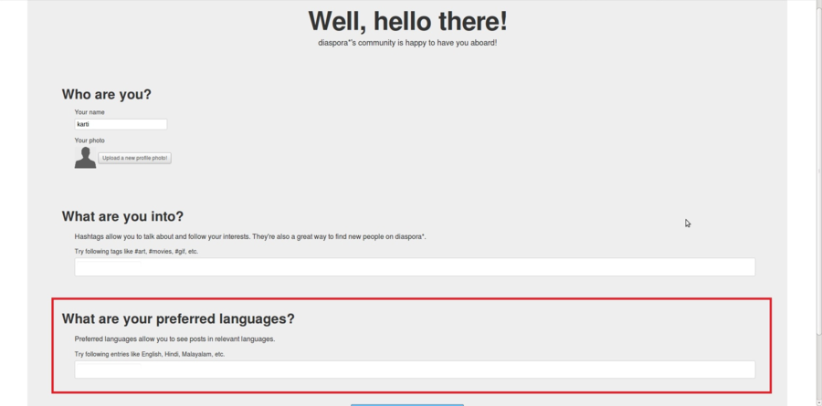The image size is (822, 406).
Task: Click the hashtags input field under What are you into
Action: tap(415, 266)
